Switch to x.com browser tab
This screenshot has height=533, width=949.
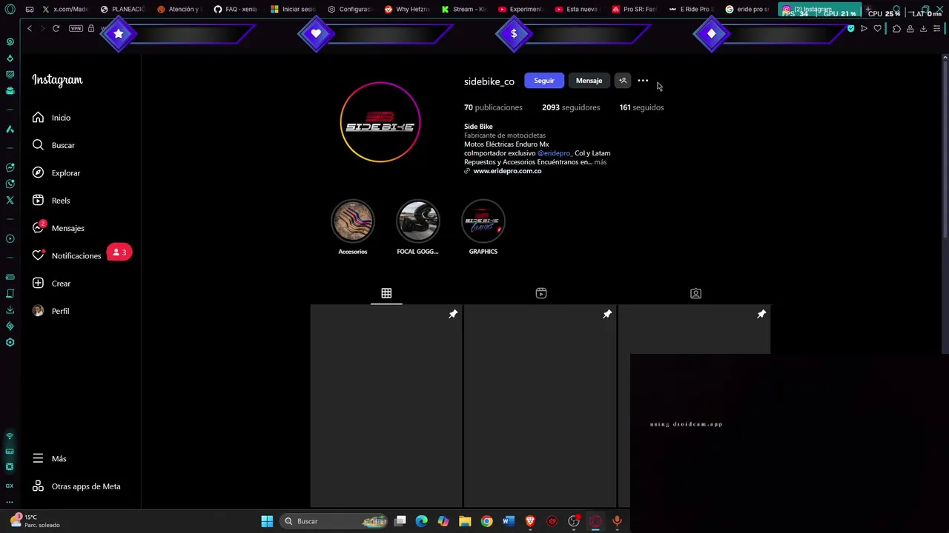tap(65, 10)
